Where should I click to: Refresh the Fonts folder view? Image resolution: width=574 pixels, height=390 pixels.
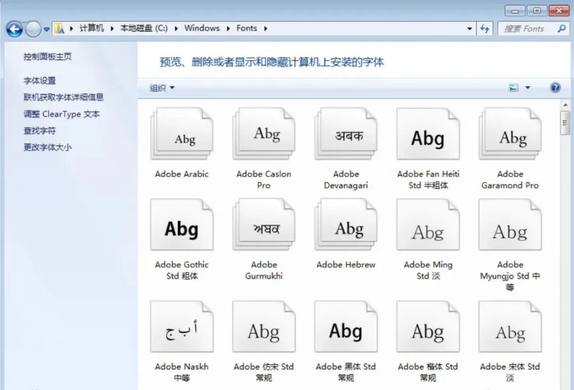tap(485, 29)
